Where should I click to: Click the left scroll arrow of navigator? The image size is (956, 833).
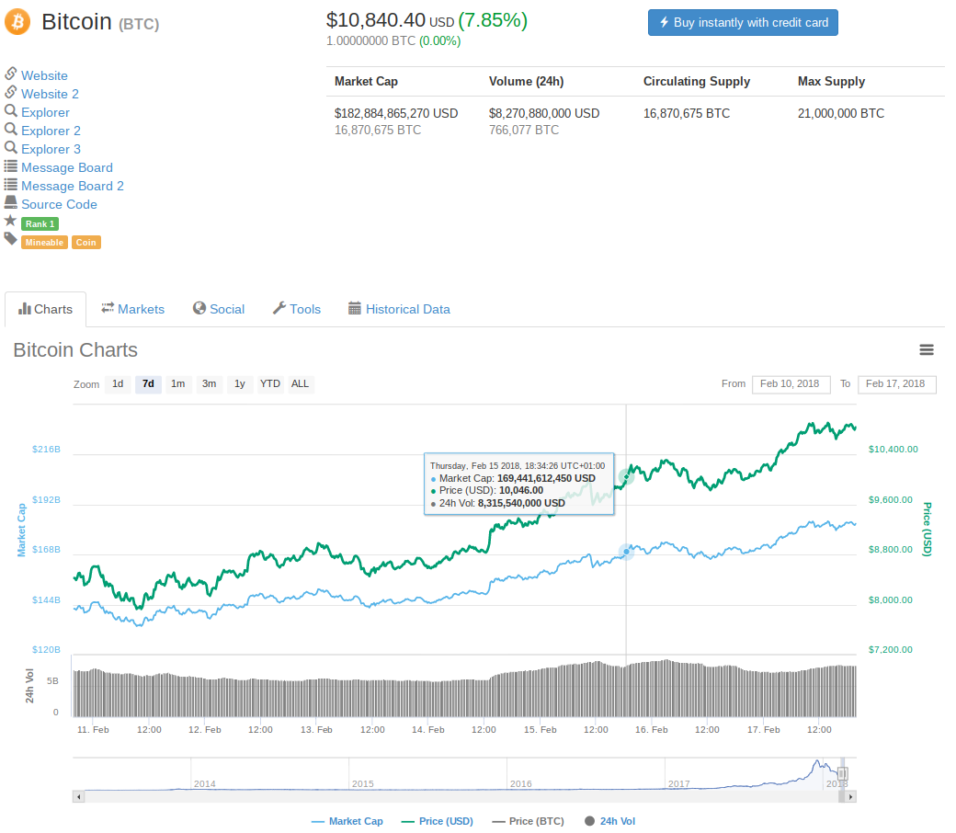[x=78, y=796]
